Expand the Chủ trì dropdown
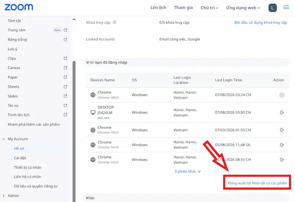This screenshot has height=202, width=295. click(209, 8)
